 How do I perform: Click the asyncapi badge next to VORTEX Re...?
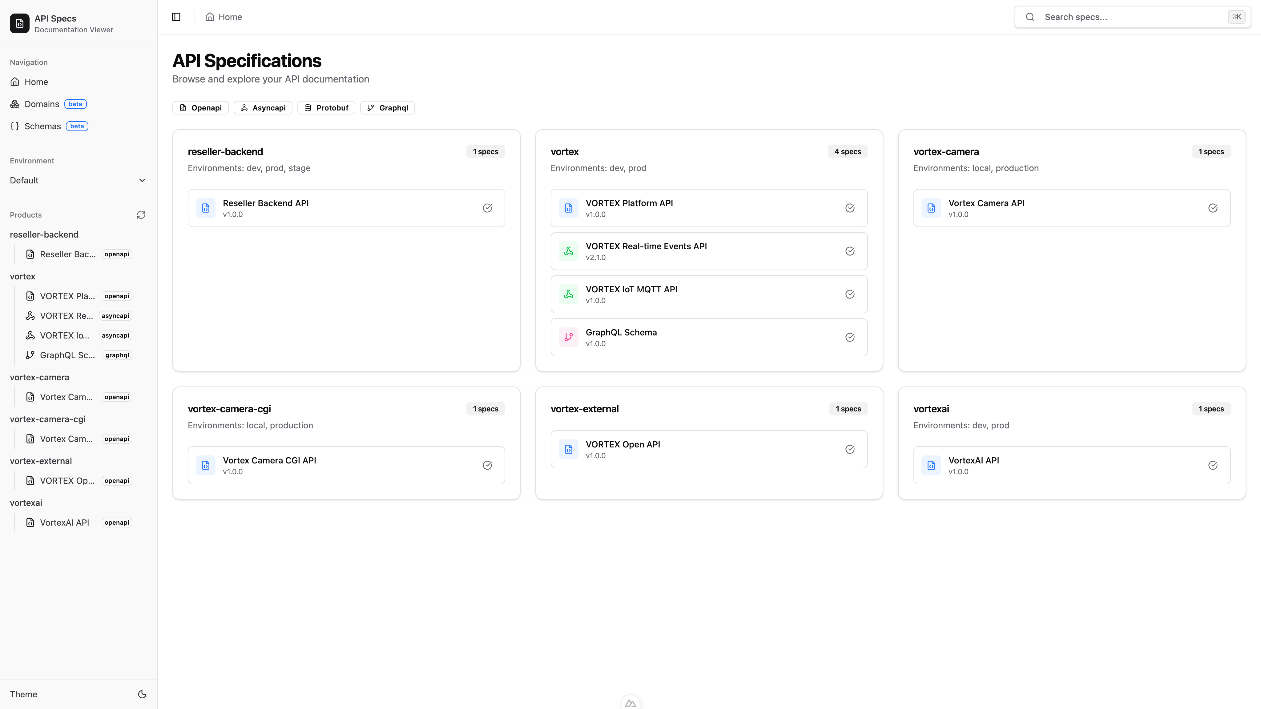[x=115, y=316]
